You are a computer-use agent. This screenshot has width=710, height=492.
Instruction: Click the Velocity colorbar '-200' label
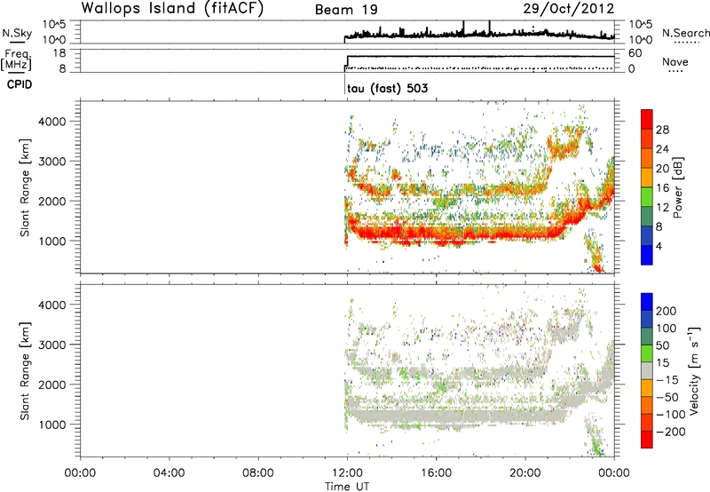tap(670, 432)
